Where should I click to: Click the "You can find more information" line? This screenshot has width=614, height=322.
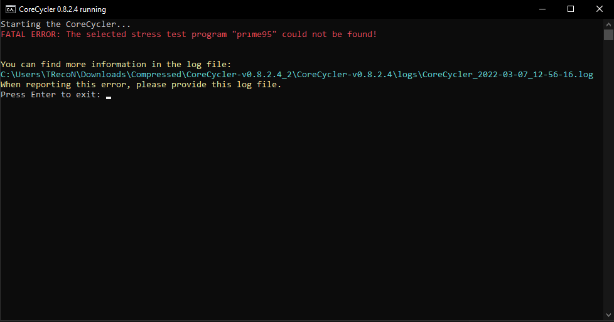tap(116, 64)
